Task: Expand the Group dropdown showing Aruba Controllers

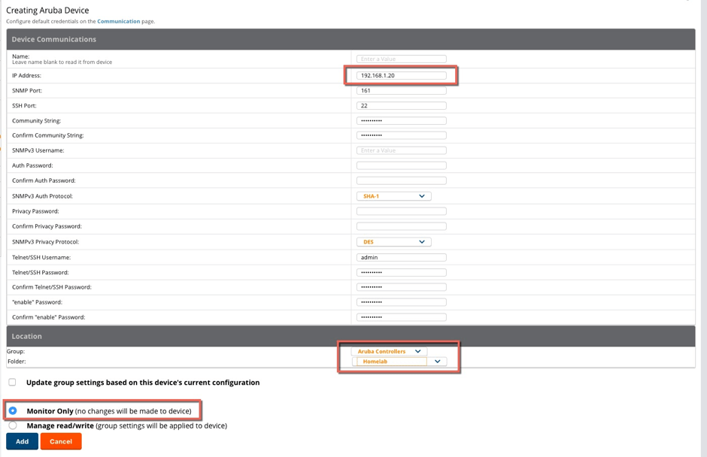Action: coord(389,351)
